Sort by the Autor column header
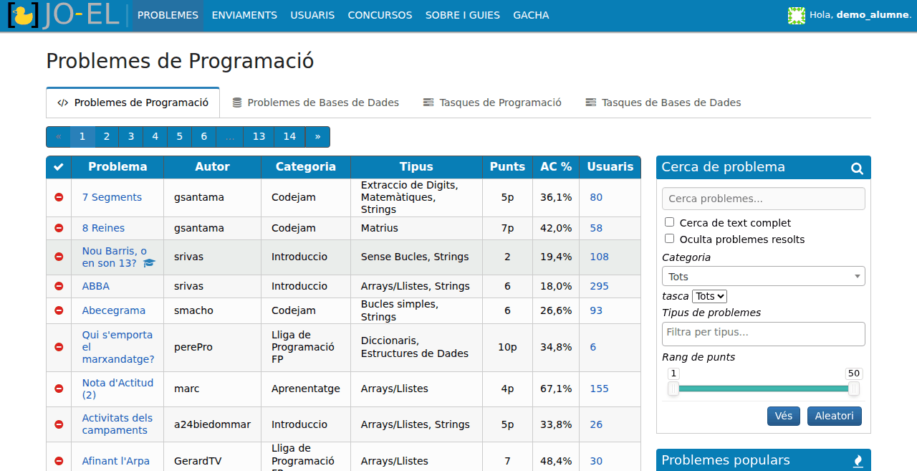This screenshot has width=917, height=471. [213, 167]
